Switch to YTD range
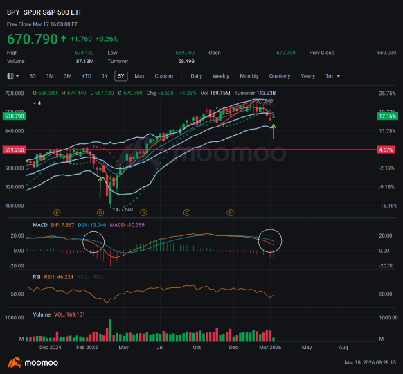The image size is (403, 374). pos(87,76)
